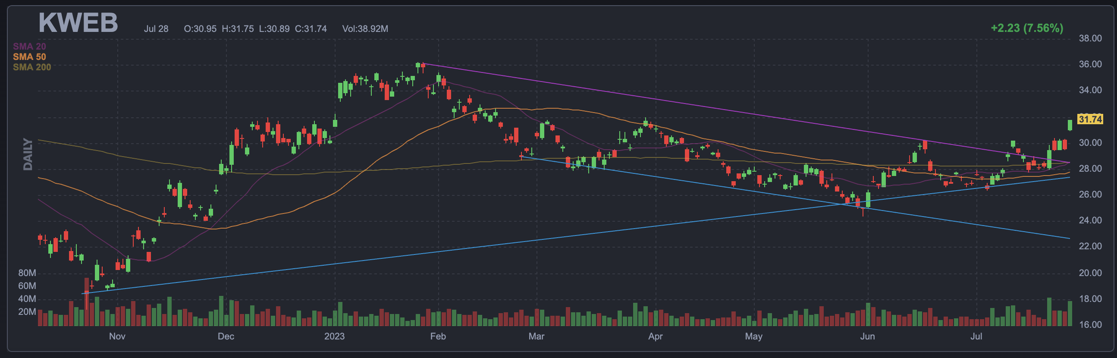Click the Apr date axis label
This screenshot has width=1117, height=358.
coord(655,336)
